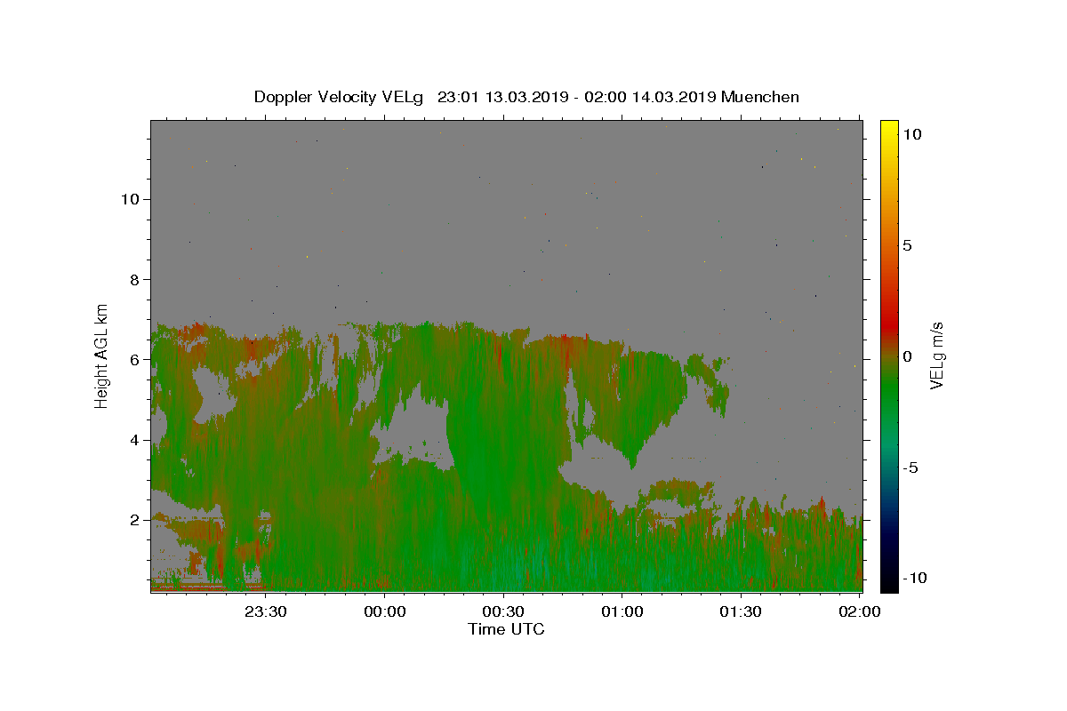Click the height axis label 4
Image resolution: width=1067 pixels, height=711 pixels.
click(134, 440)
